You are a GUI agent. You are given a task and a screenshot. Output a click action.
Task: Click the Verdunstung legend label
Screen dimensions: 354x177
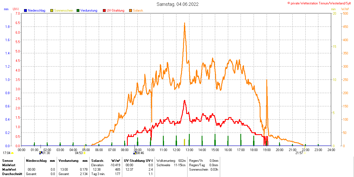click(x=89, y=10)
